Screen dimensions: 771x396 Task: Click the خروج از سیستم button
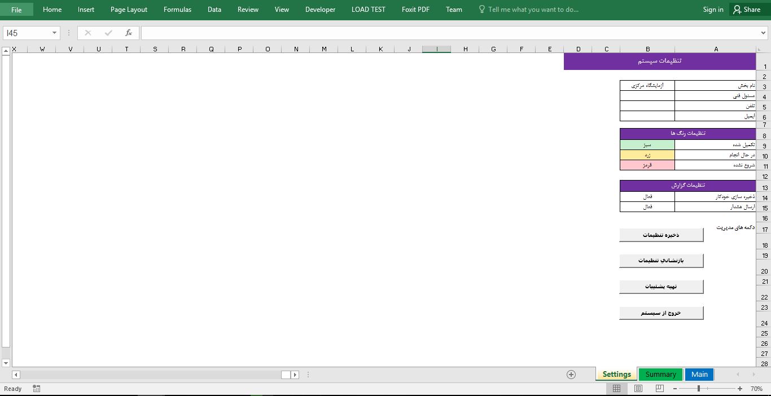[x=661, y=313]
